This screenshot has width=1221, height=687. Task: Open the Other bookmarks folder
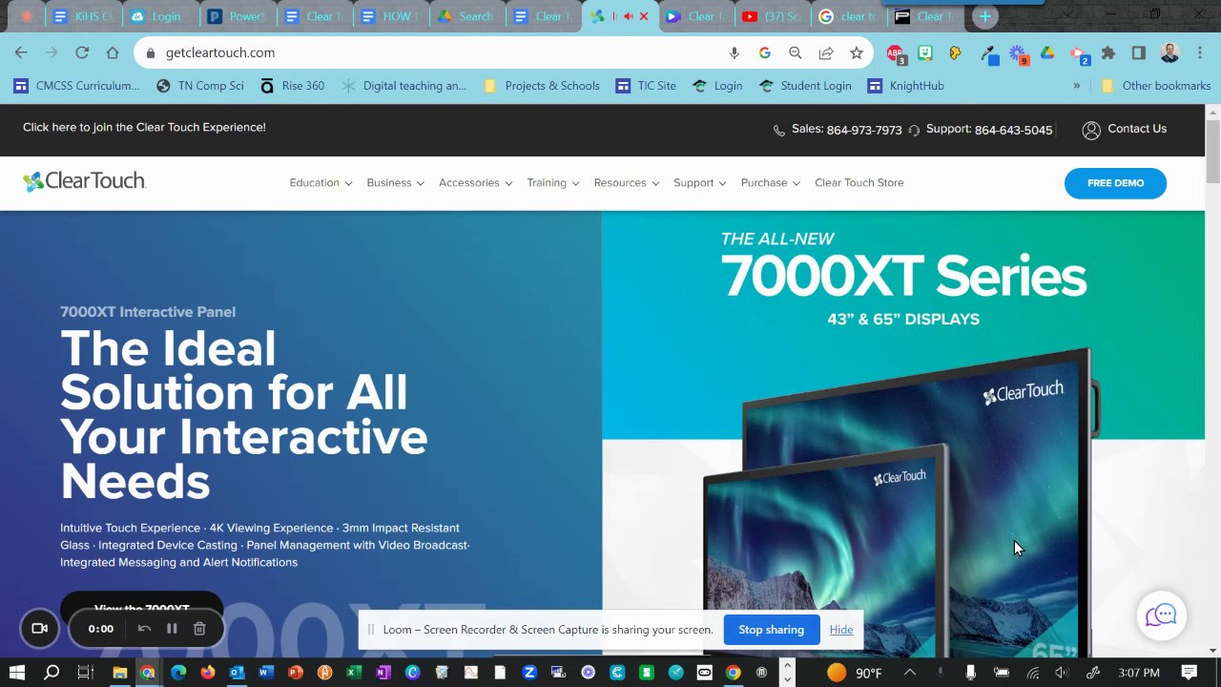point(1155,86)
